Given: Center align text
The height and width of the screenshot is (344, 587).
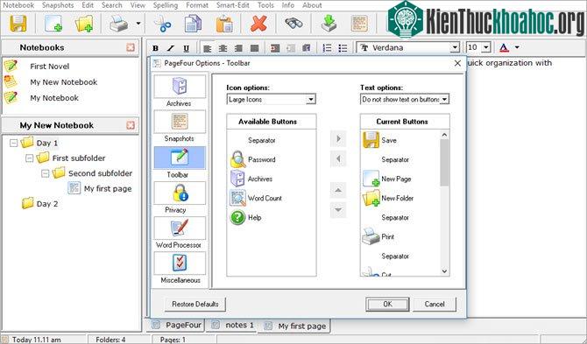Looking at the screenshot, I should [223, 48].
